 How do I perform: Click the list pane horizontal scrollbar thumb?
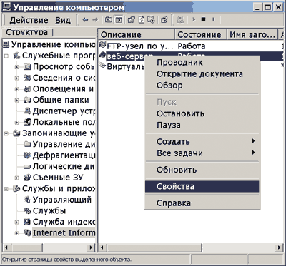tap(154, 247)
